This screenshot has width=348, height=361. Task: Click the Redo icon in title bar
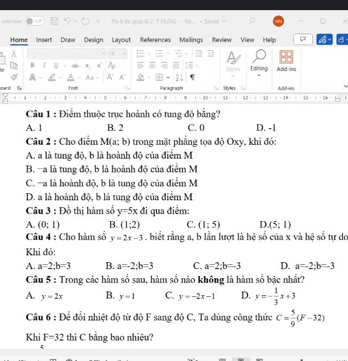87,21
